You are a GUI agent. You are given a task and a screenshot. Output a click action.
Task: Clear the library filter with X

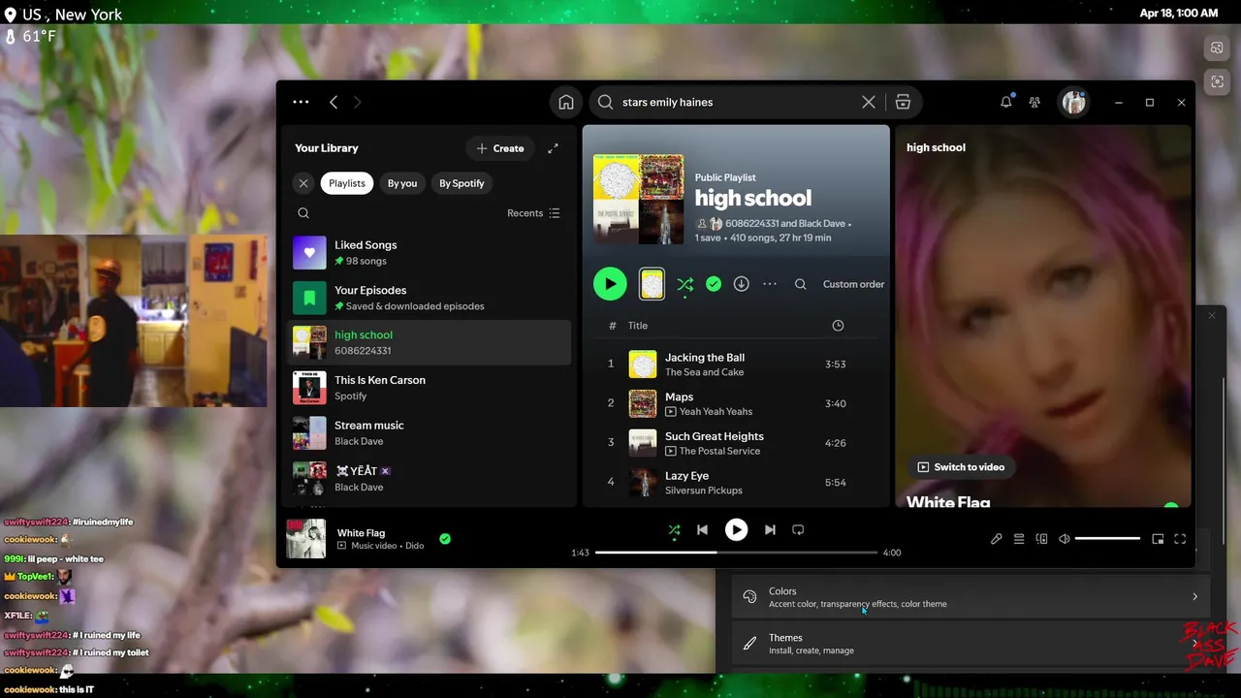[303, 183]
